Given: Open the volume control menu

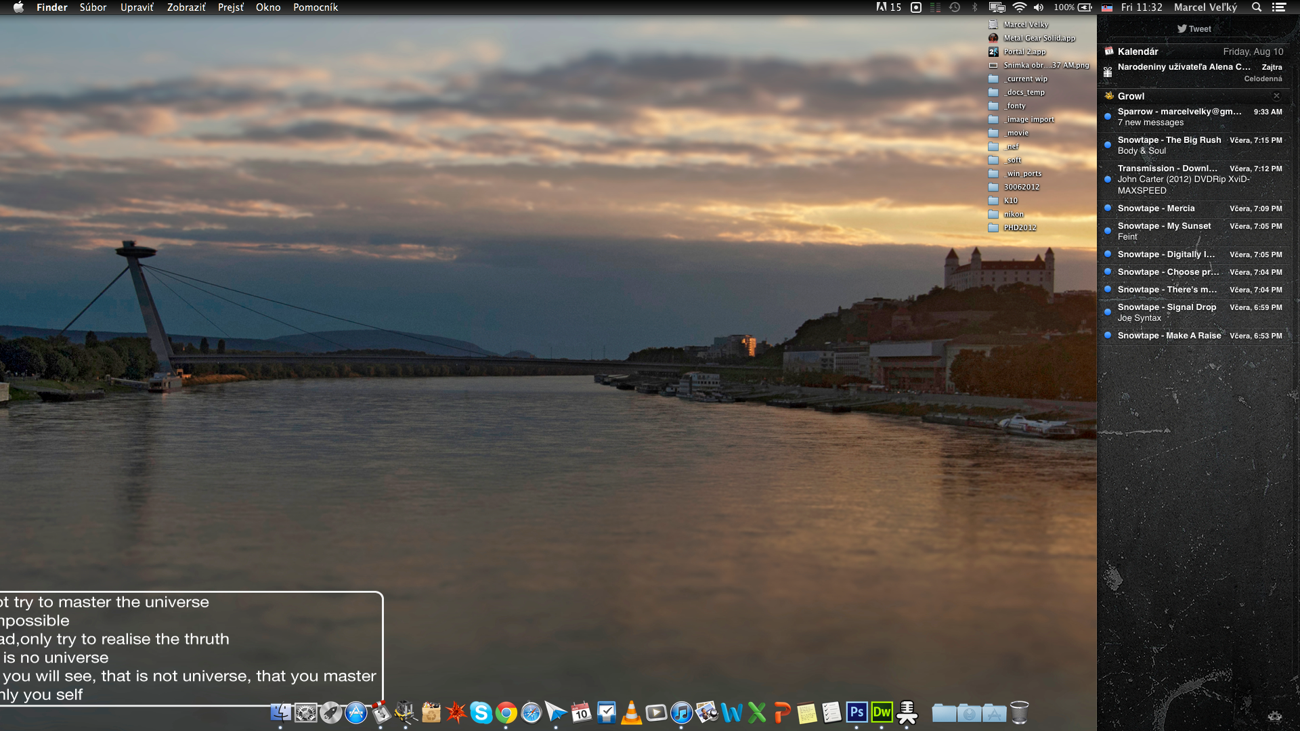Looking at the screenshot, I should (x=1038, y=7).
